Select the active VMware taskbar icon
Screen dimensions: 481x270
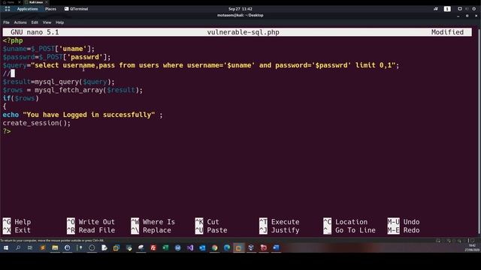(239, 248)
